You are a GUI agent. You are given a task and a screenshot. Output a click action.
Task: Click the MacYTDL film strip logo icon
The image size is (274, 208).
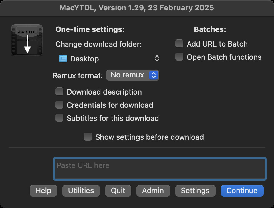coord(27,40)
